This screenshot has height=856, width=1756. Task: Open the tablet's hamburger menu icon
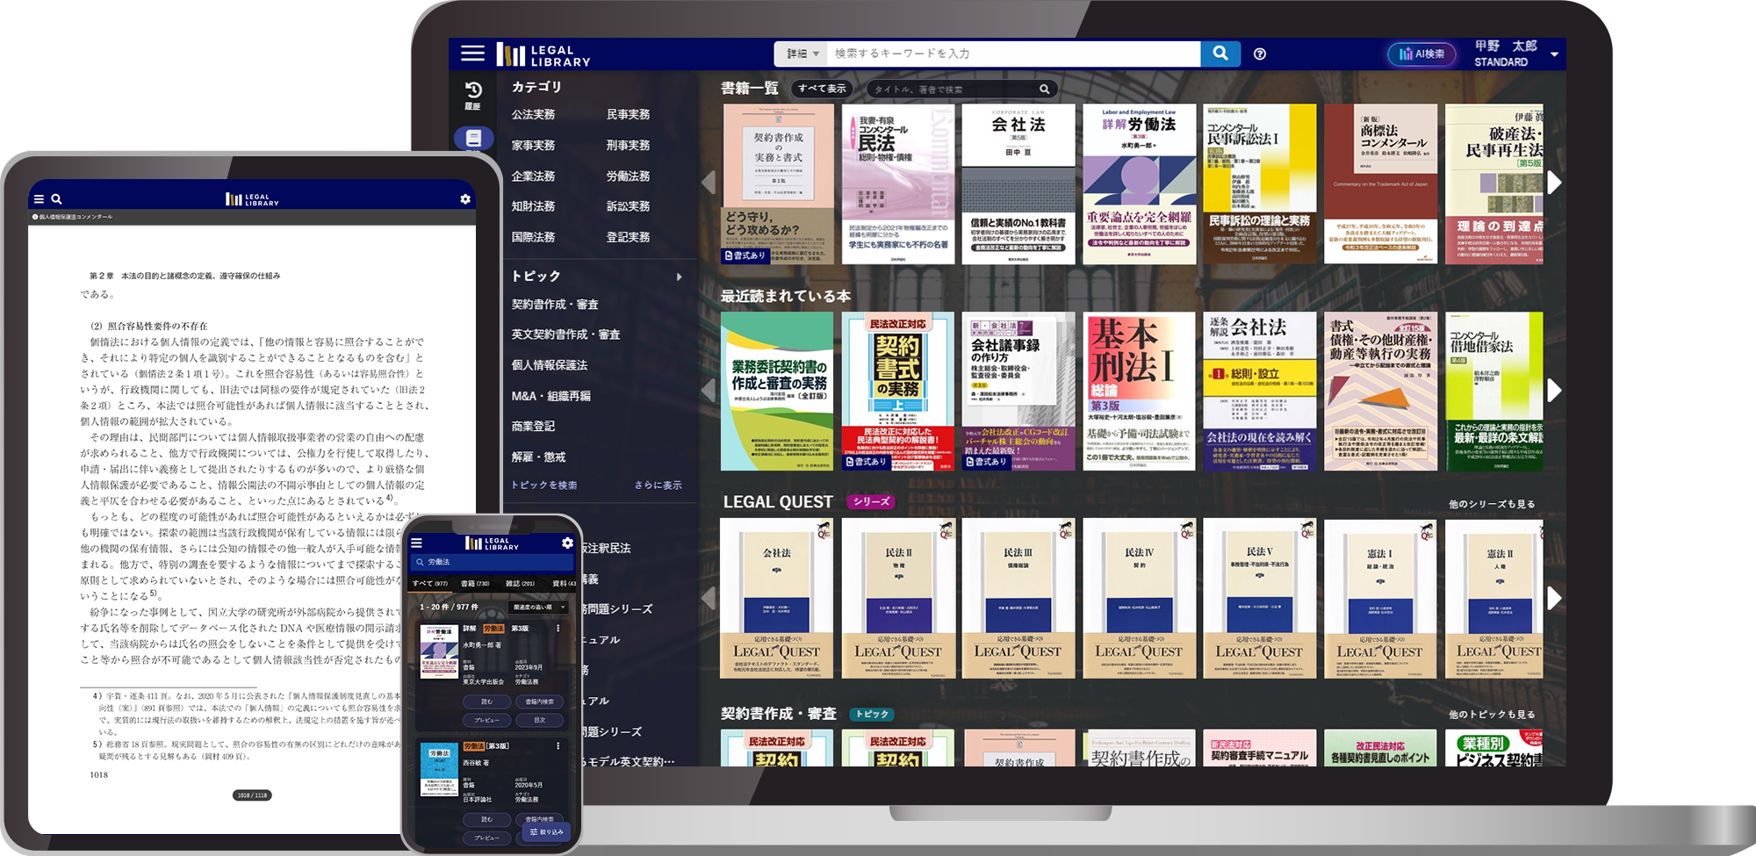point(39,199)
